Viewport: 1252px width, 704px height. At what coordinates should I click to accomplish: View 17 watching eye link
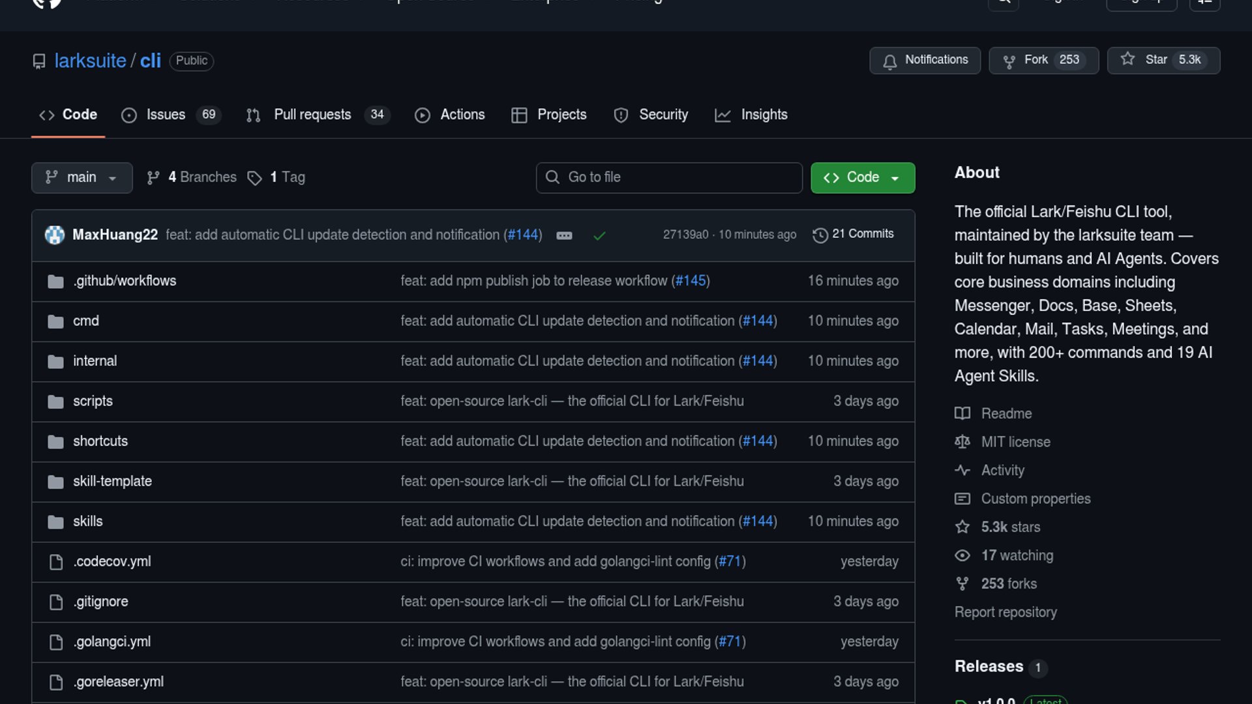1017,555
